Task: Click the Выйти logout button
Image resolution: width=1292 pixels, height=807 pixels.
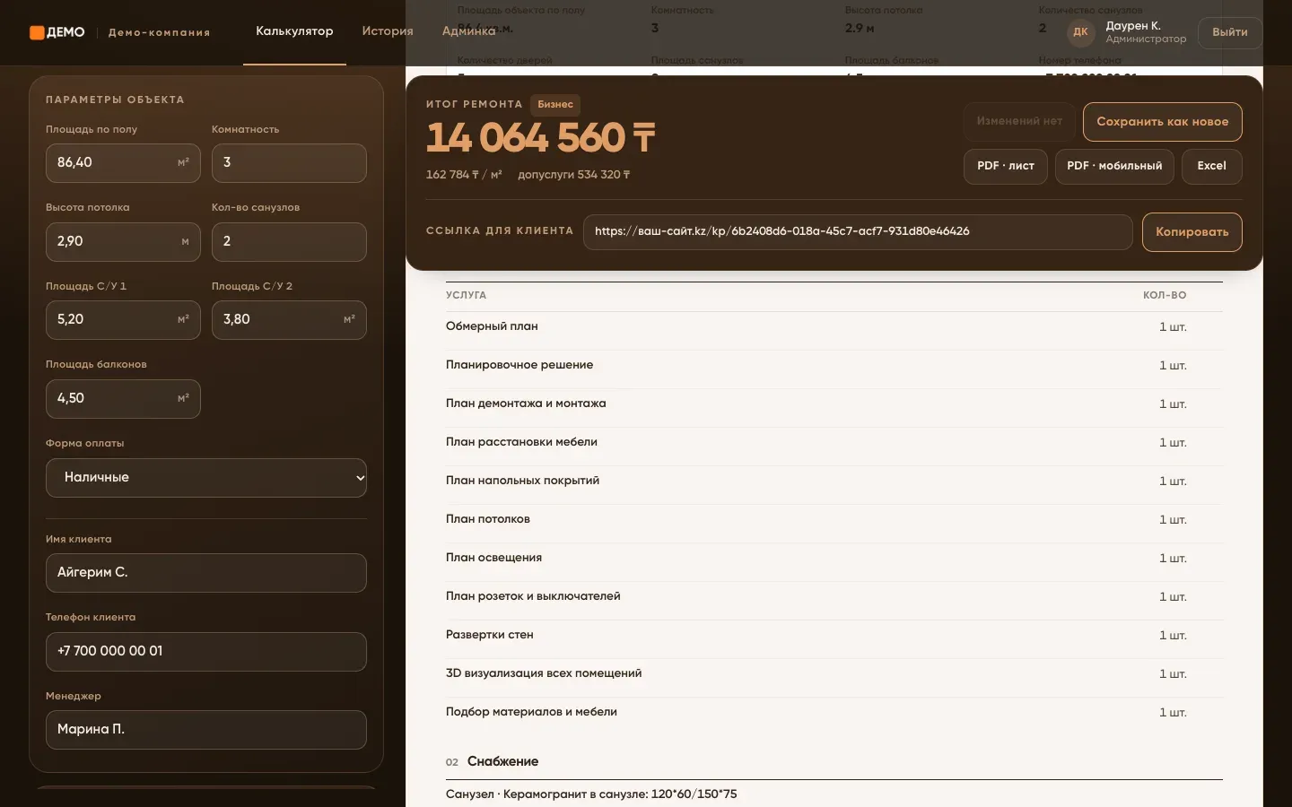Action: (1230, 32)
